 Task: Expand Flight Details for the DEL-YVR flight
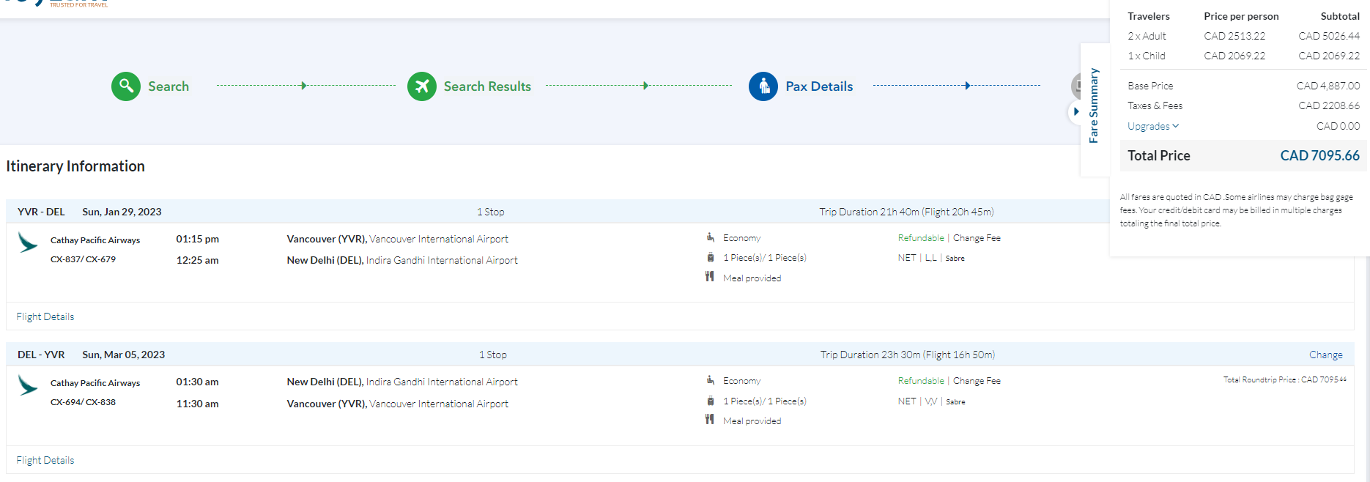45,460
